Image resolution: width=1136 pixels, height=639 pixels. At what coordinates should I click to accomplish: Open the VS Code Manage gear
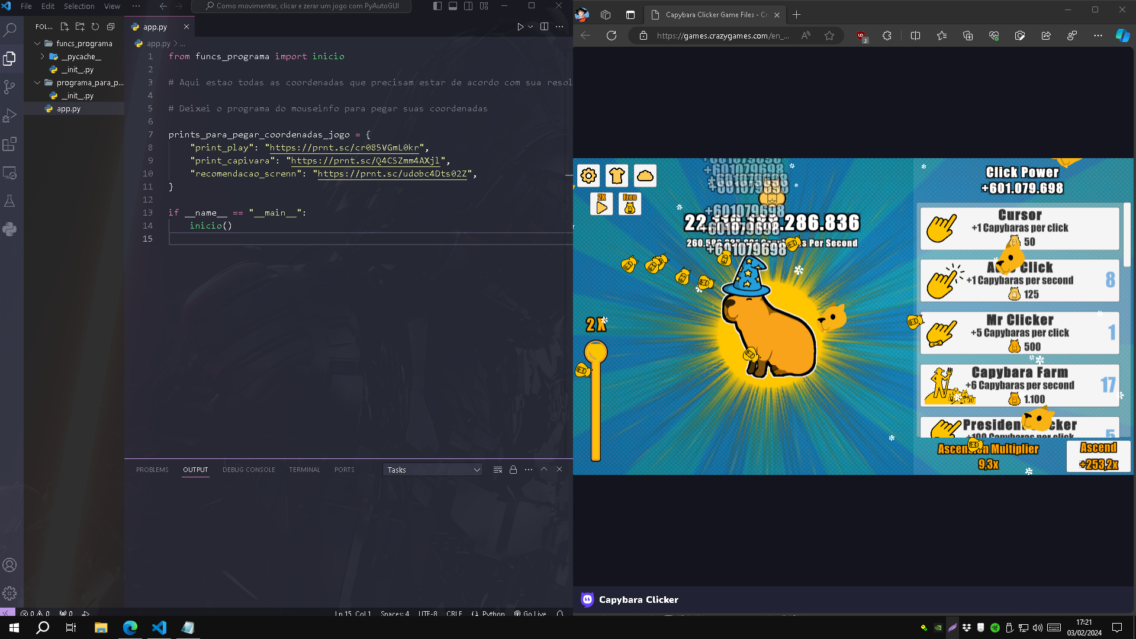pos(9,593)
